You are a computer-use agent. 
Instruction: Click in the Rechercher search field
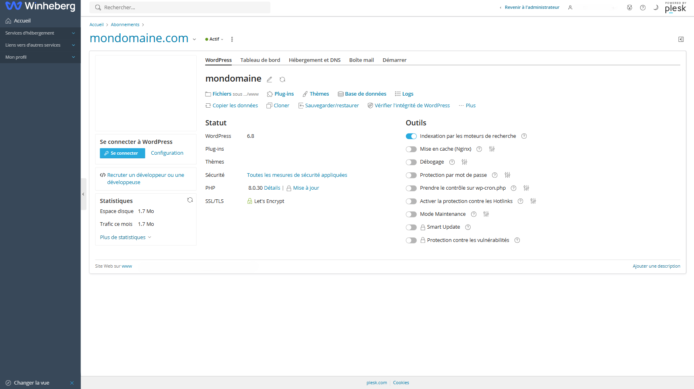coord(180,8)
